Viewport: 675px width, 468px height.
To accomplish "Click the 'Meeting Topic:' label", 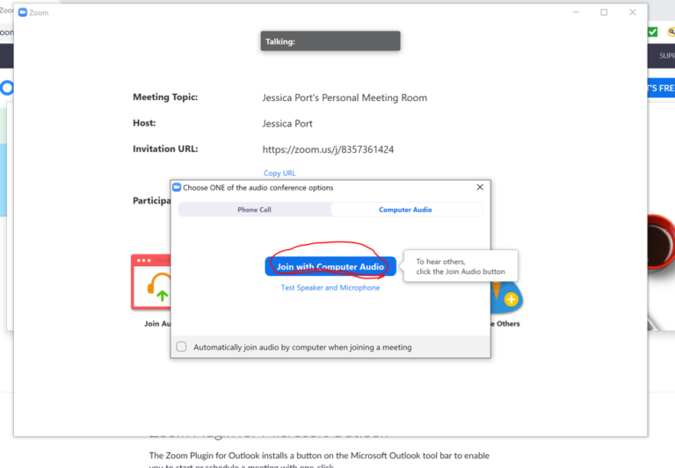I will pyautogui.click(x=165, y=97).
